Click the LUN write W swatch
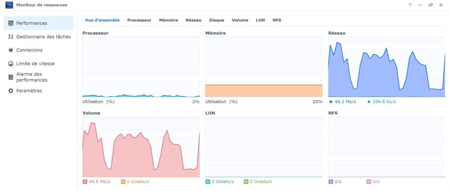The image size is (450, 191). [246, 182]
